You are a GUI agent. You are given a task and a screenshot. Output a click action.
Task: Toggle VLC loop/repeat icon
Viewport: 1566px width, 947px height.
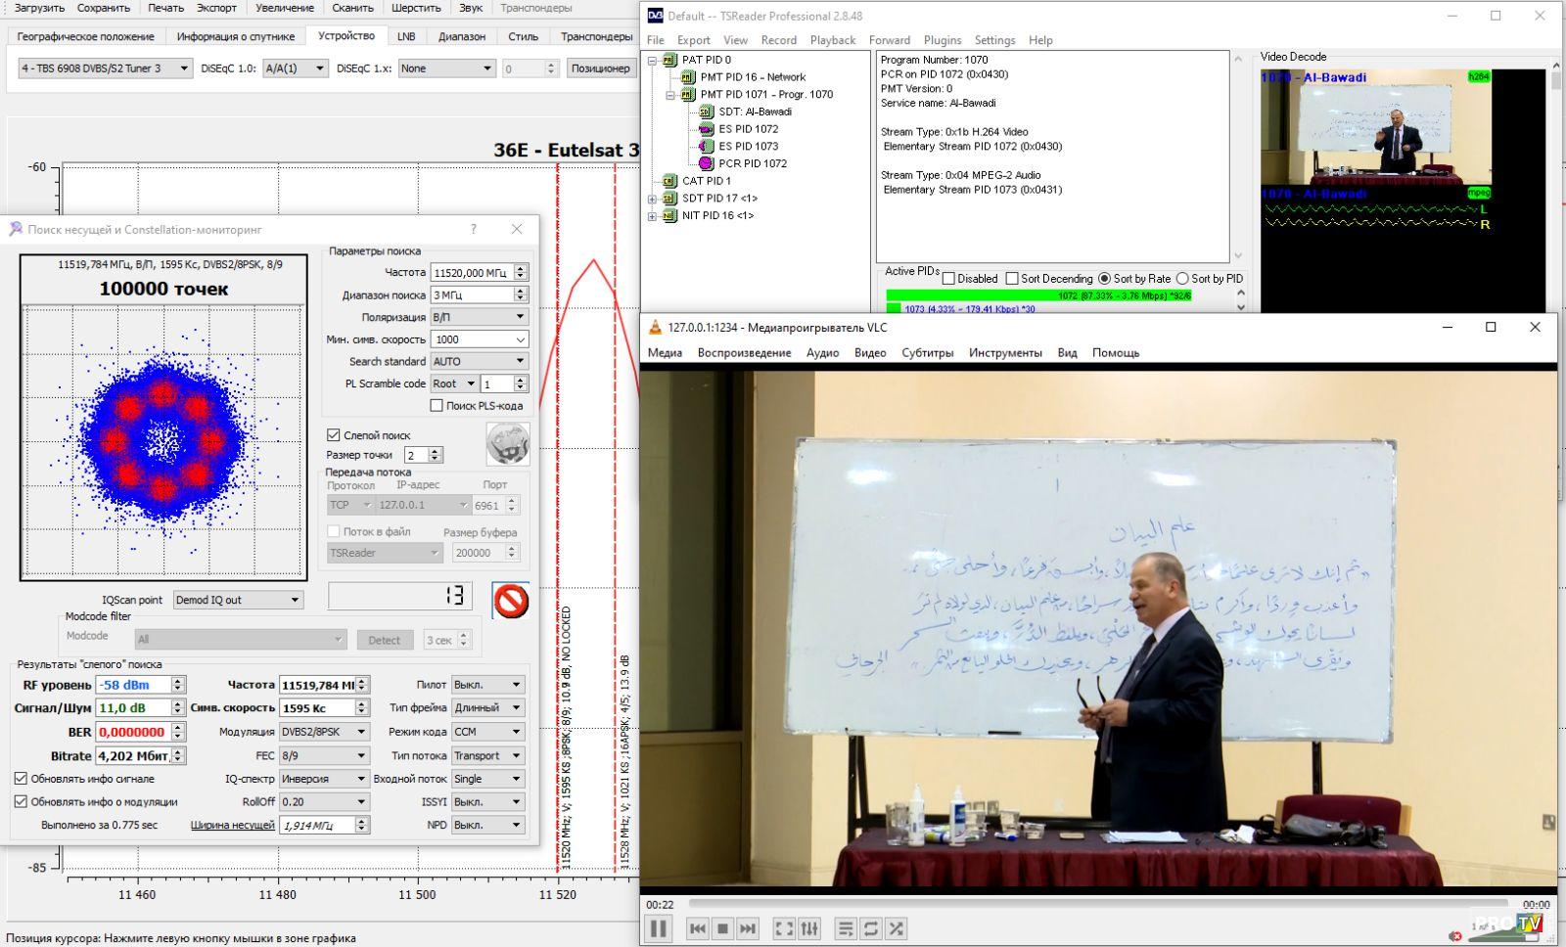pos(870,928)
